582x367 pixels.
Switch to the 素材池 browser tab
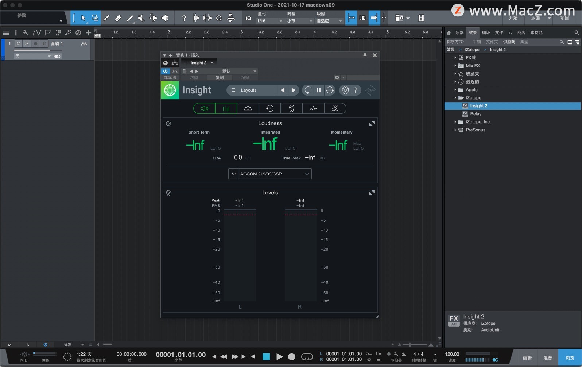(x=536, y=32)
